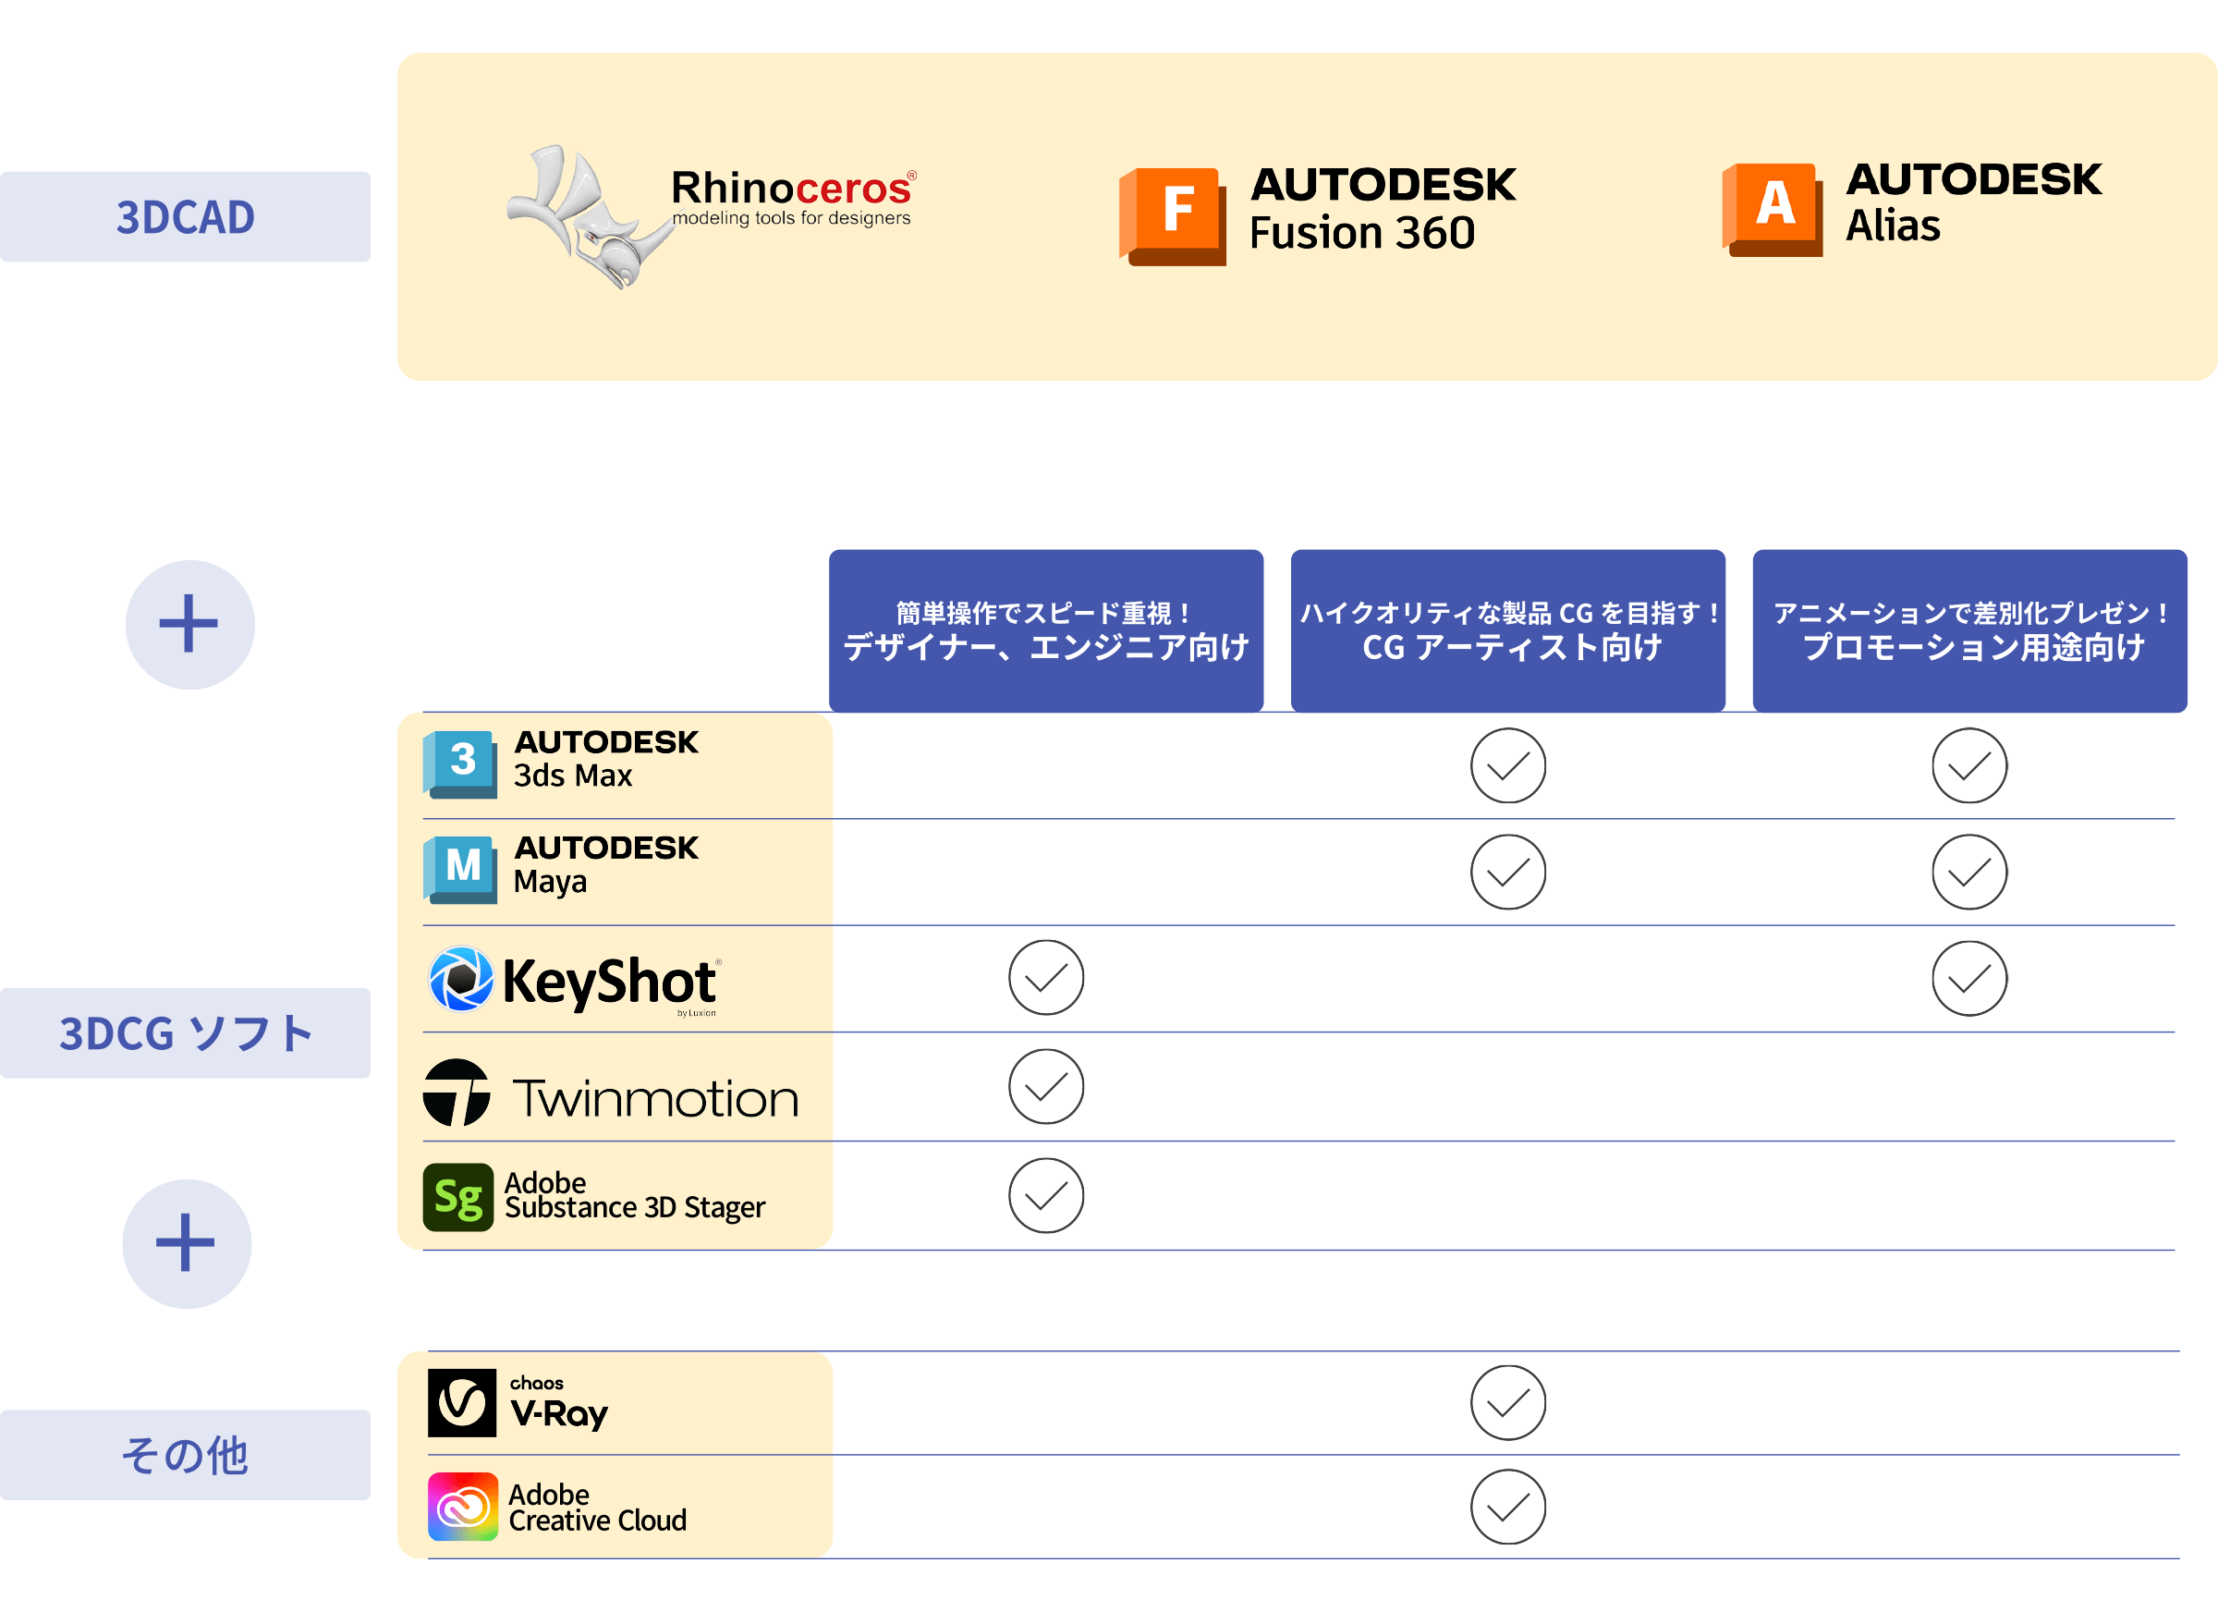Click the Substance 3D Stager Sg icon
Screen dimensions: 2218x1612
tap(457, 1197)
